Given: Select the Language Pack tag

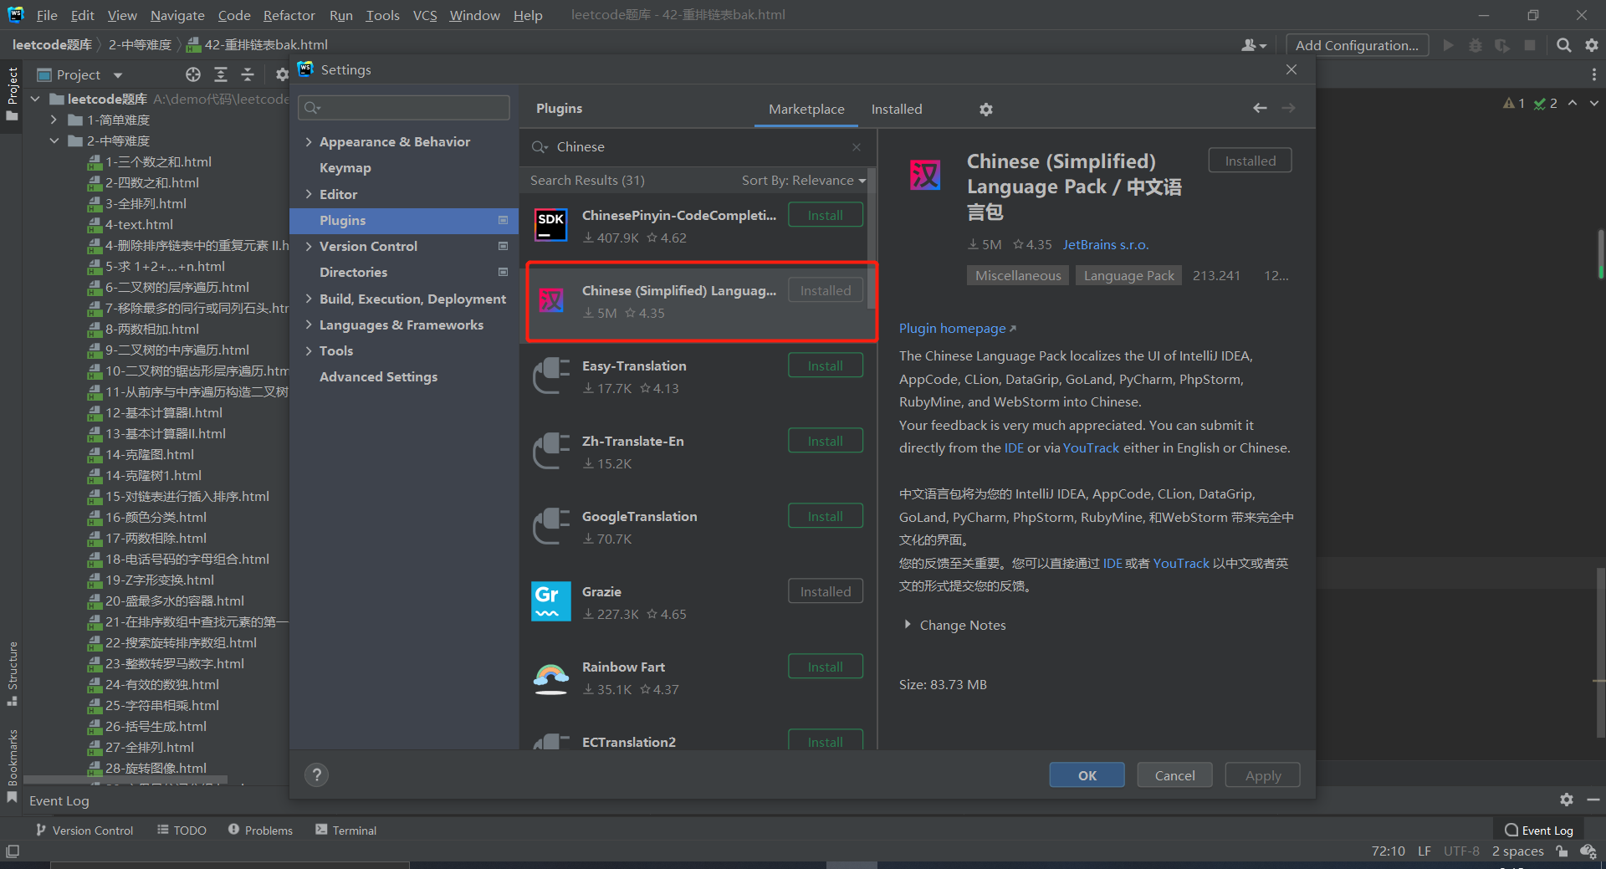Looking at the screenshot, I should coord(1128,276).
